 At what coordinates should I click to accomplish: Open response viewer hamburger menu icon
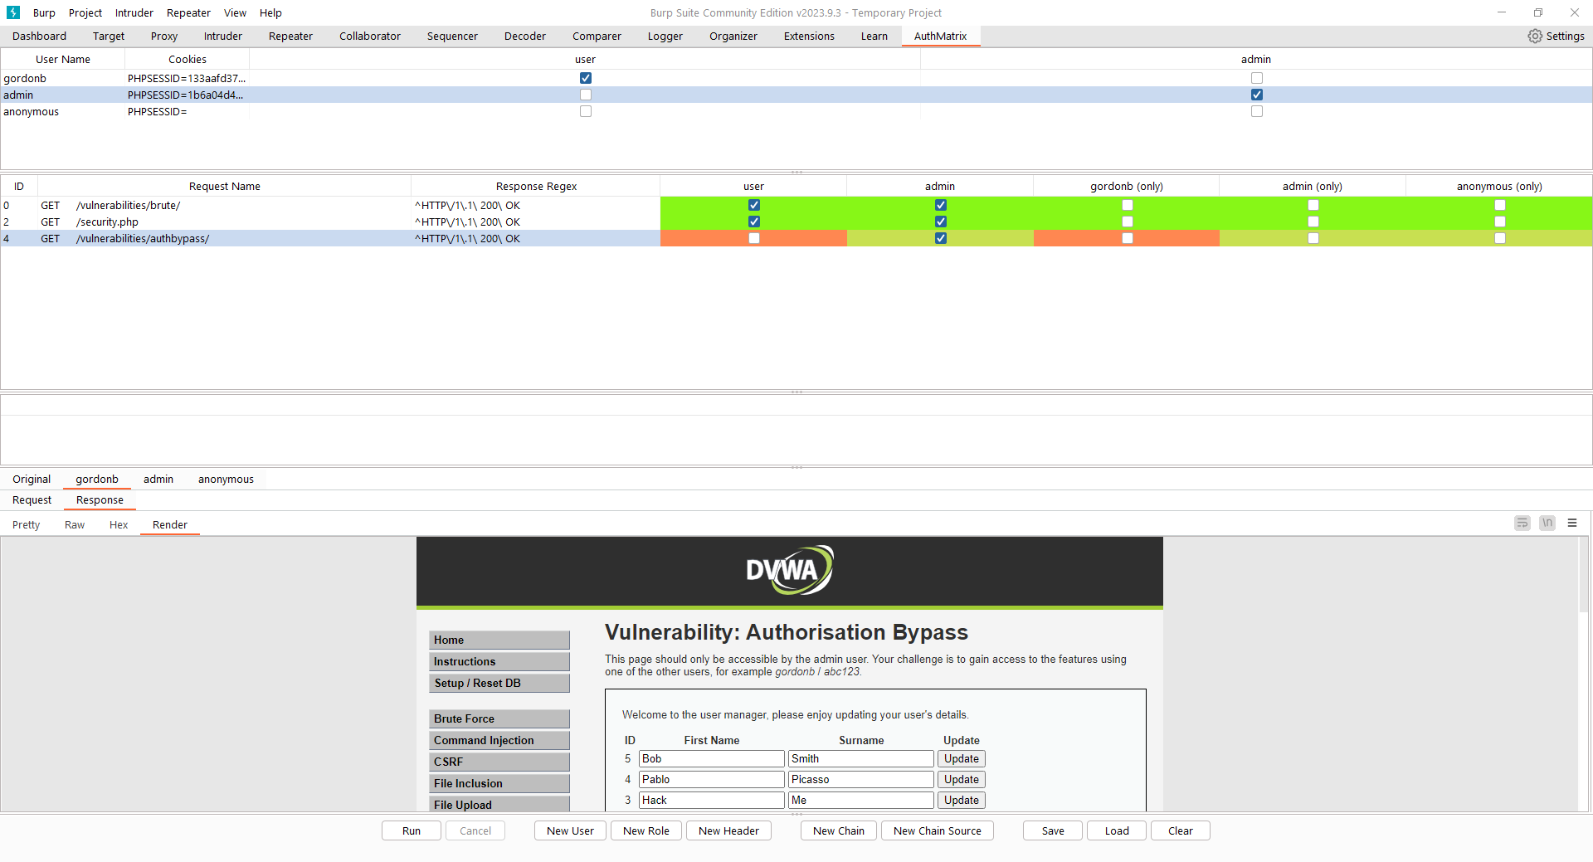coord(1572,523)
